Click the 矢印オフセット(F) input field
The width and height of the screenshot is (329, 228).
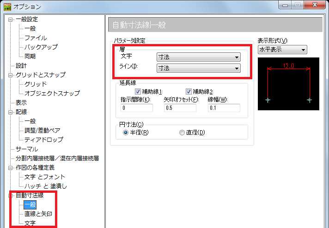click(x=180, y=108)
